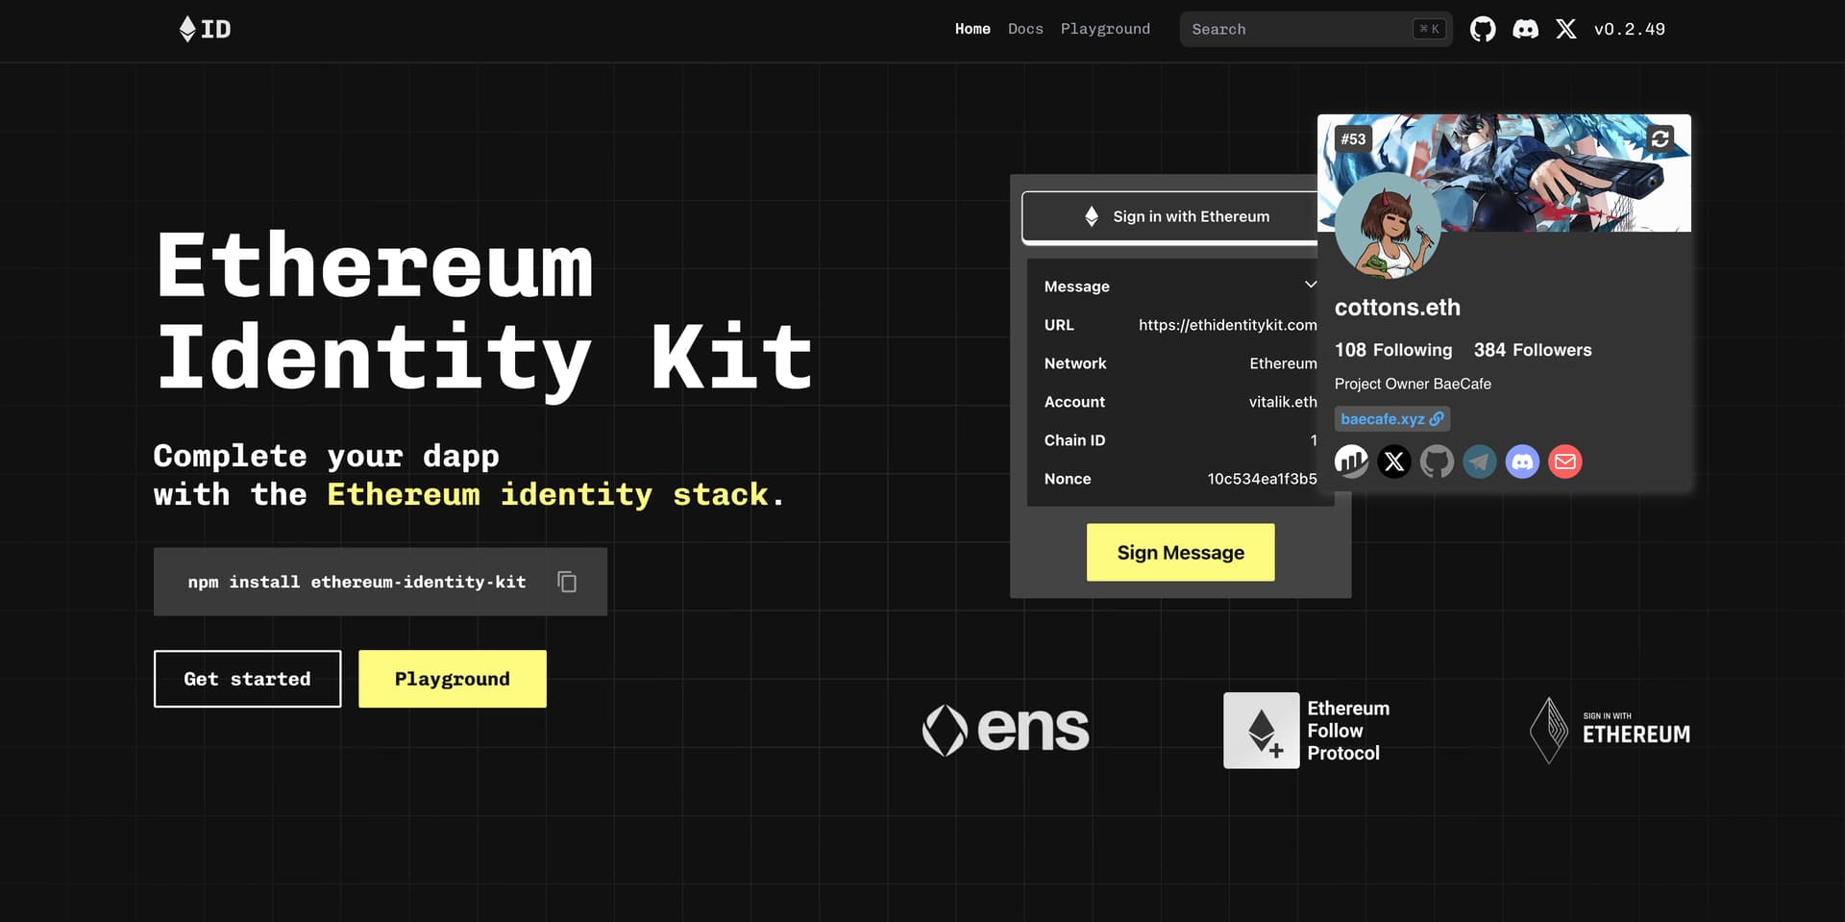
Task: Click the v0.2.49 version label
Action: click(x=1629, y=29)
